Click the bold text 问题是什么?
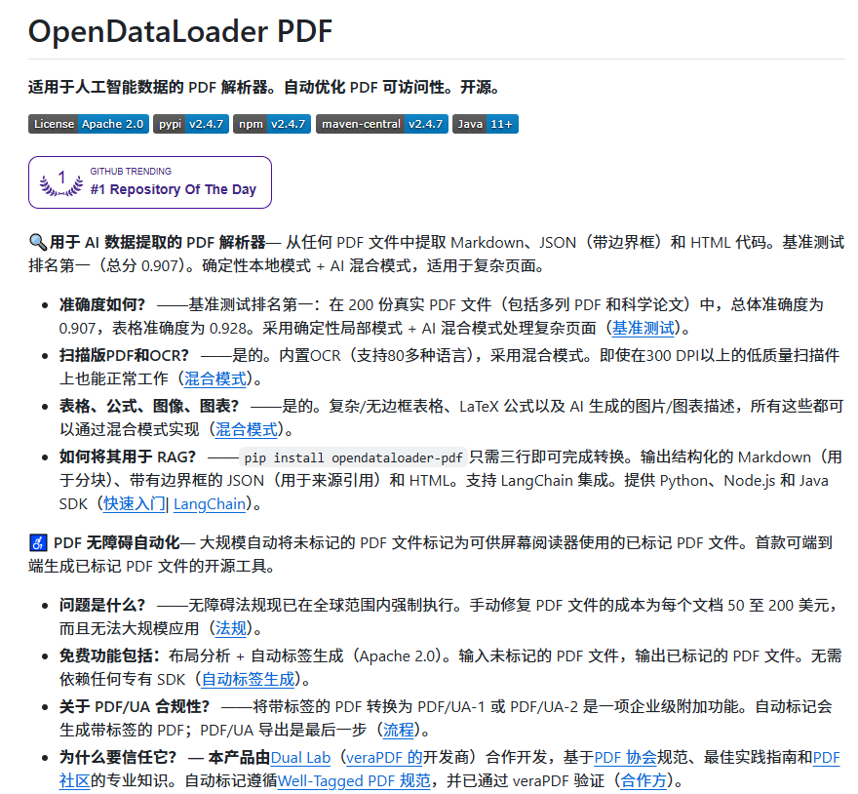This screenshot has height=794, width=858. [x=102, y=605]
